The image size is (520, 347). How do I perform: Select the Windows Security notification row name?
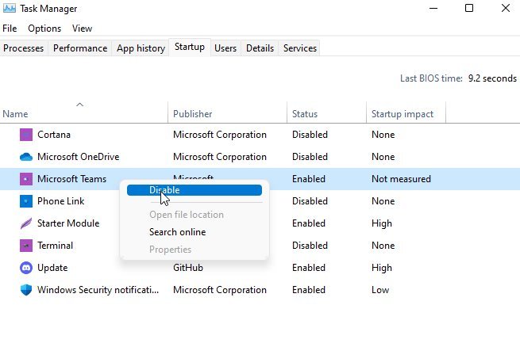98,290
